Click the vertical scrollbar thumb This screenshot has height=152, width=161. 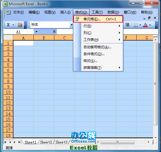click(x=156, y=84)
